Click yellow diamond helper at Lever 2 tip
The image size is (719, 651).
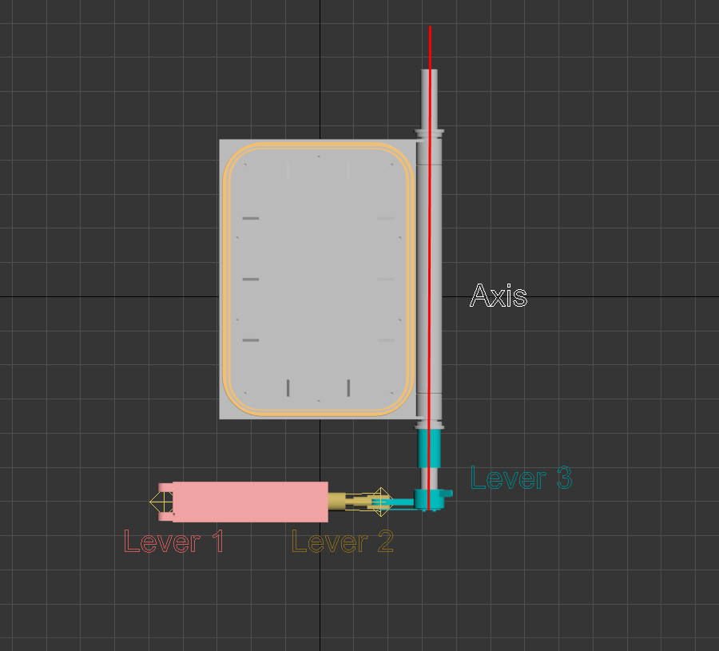(x=381, y=502)
